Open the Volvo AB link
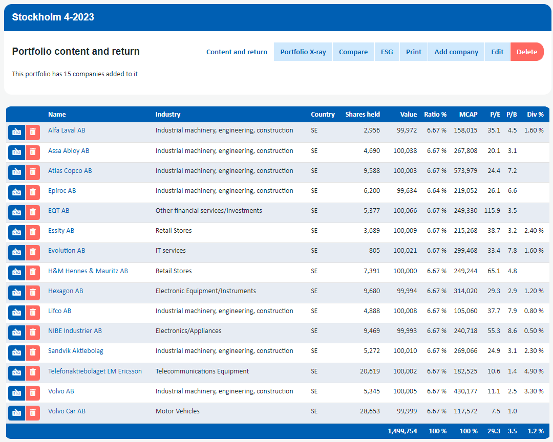Viewport: 553px width, 442px height. (x=61, y=391)
